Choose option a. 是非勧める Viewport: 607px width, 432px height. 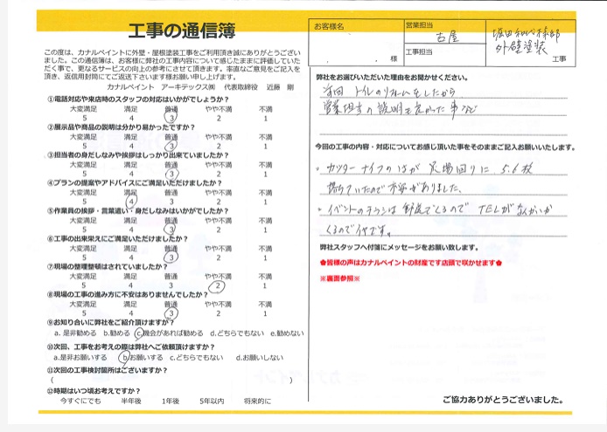pos(74,333)
